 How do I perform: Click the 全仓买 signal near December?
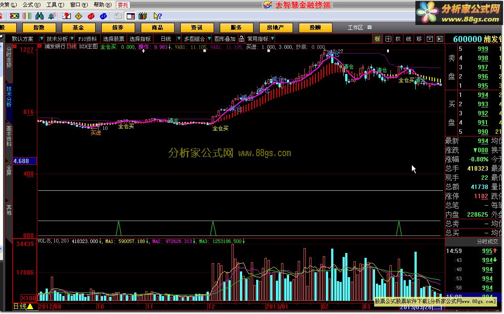click(x=221, y=128)
